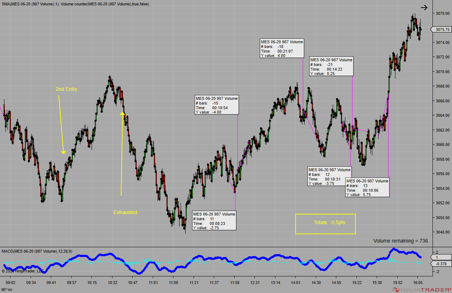Click the 3064.00 price axis label
Viewport: 452px width, 293px height.
(x=443, y=115)
